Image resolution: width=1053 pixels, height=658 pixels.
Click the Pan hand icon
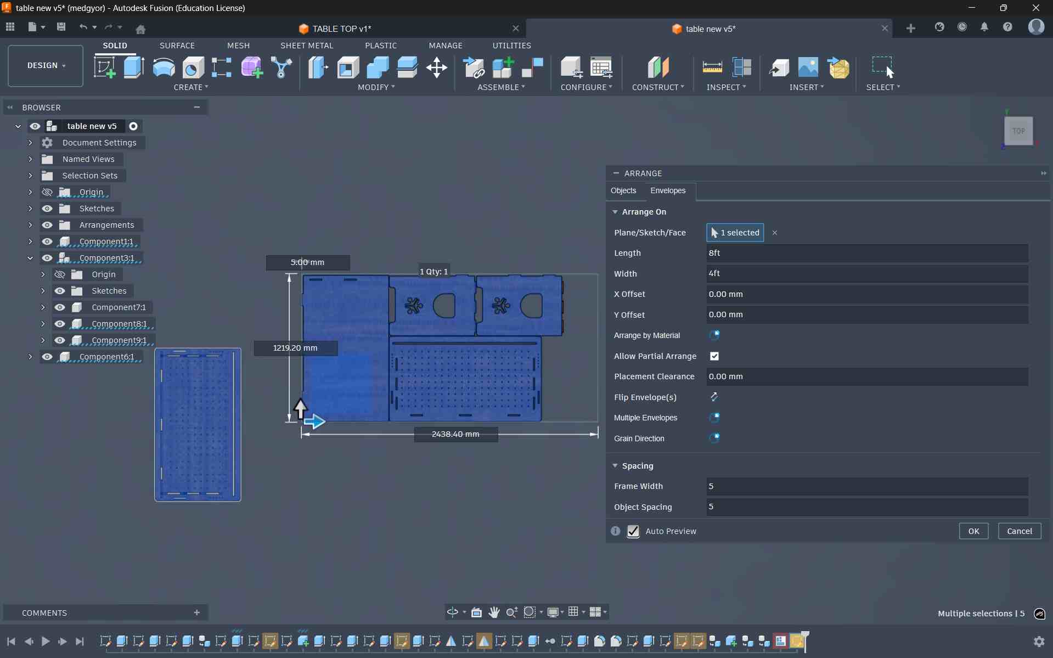click(494, 612)
